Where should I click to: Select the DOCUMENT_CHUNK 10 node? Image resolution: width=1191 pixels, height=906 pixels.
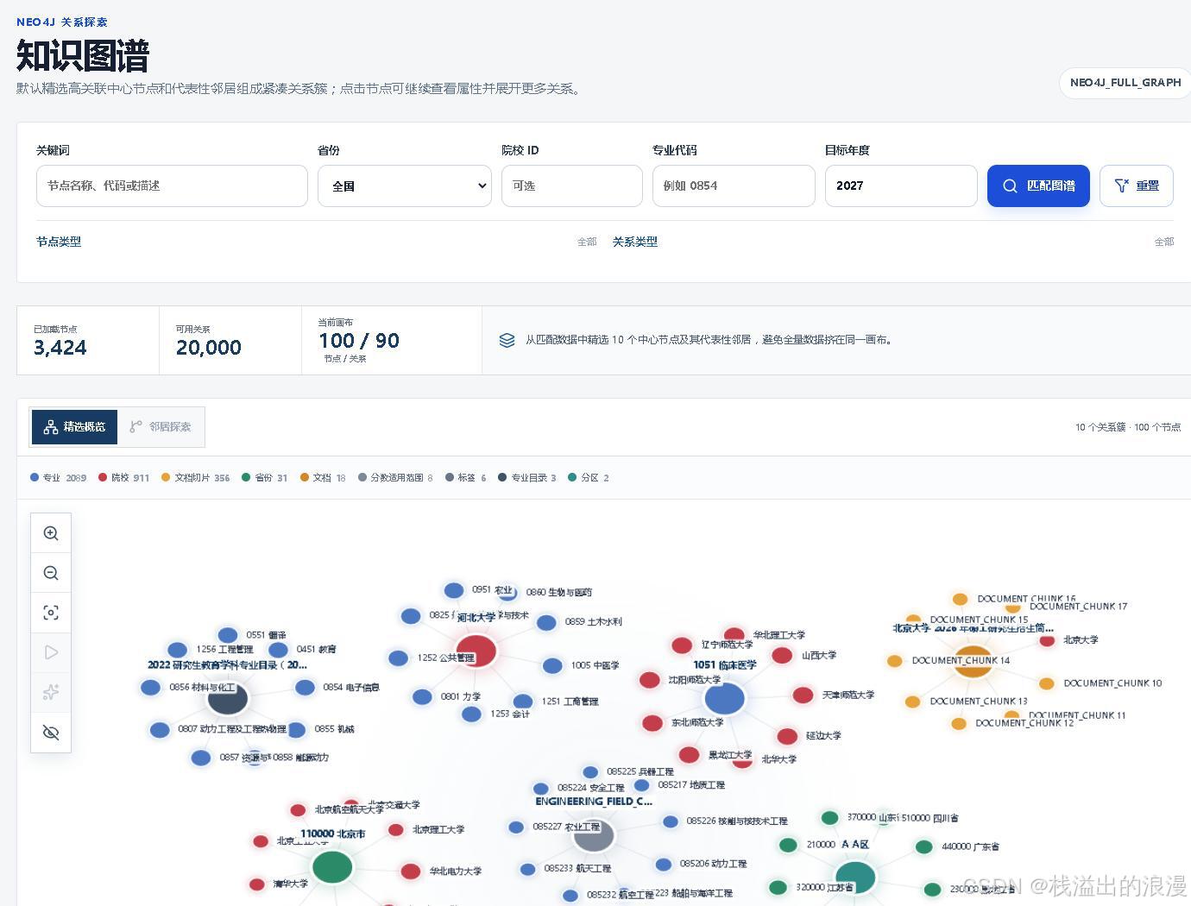point(1047,683)
